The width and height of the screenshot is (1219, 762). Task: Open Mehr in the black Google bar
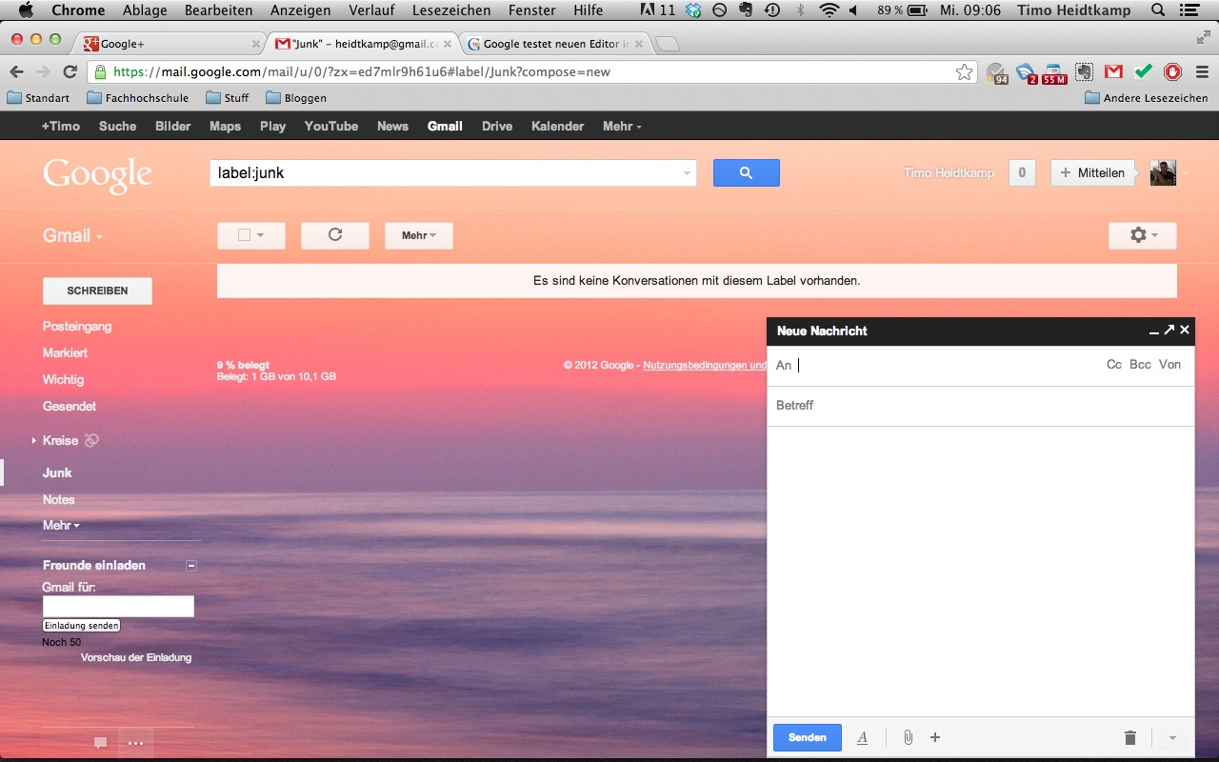622,126
